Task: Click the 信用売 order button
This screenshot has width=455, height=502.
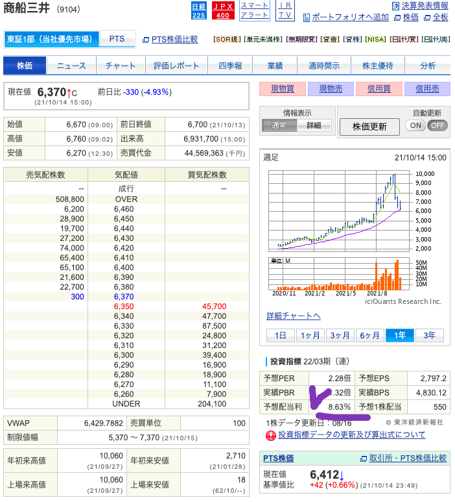Action: tap(427, 89)
